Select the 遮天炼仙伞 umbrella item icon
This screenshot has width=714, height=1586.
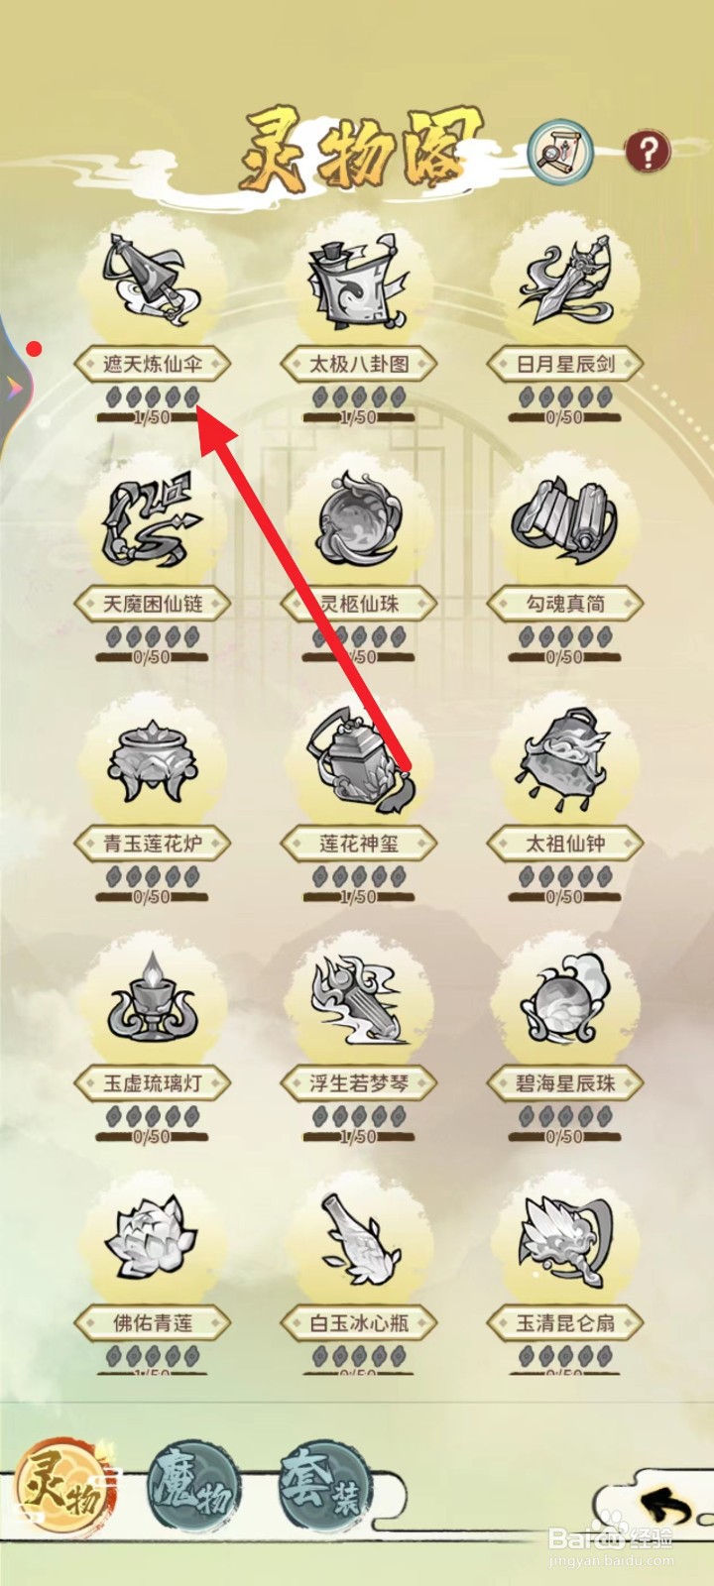click(x=153, y=281)
